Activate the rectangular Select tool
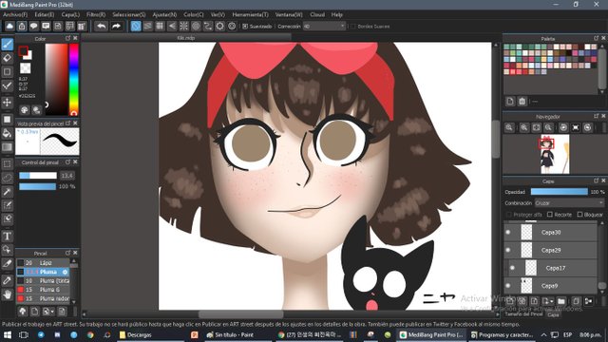608x342 pixels. coord(7,164)
